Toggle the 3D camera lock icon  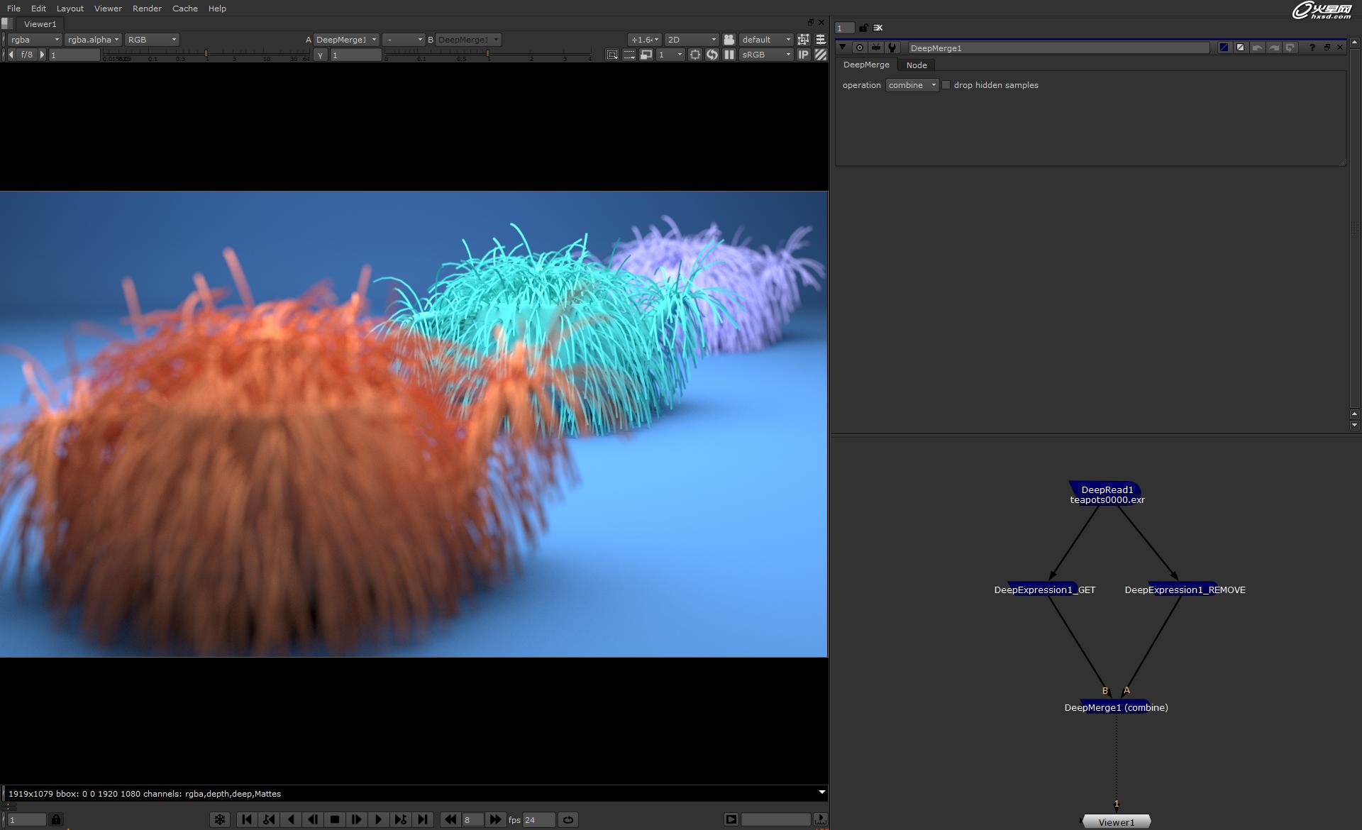tap(729, 40)
